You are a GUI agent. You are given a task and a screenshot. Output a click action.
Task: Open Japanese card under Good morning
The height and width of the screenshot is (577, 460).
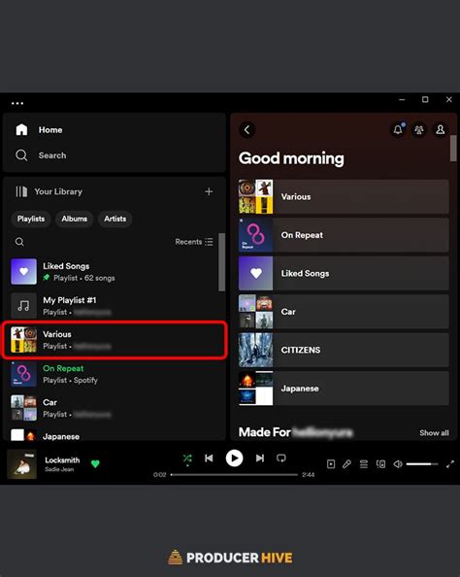(344, 389)
